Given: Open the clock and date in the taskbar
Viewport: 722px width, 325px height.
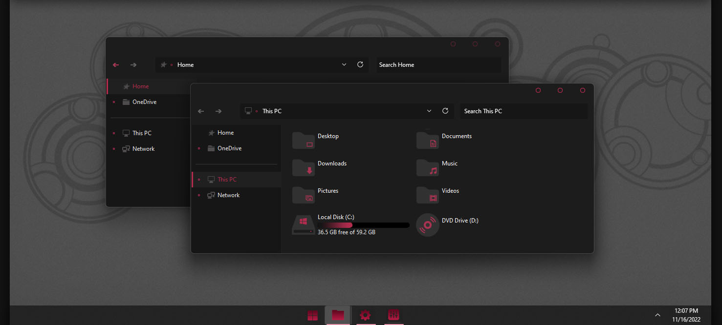Looking at the screenshot, I should pyautogui.click(x=685, y=315).
